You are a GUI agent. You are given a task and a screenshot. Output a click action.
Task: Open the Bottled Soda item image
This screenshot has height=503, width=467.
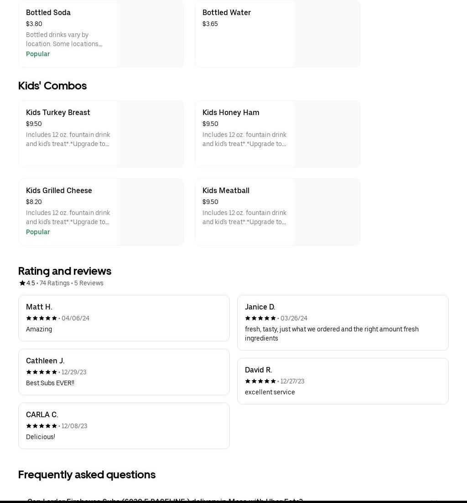150,34
